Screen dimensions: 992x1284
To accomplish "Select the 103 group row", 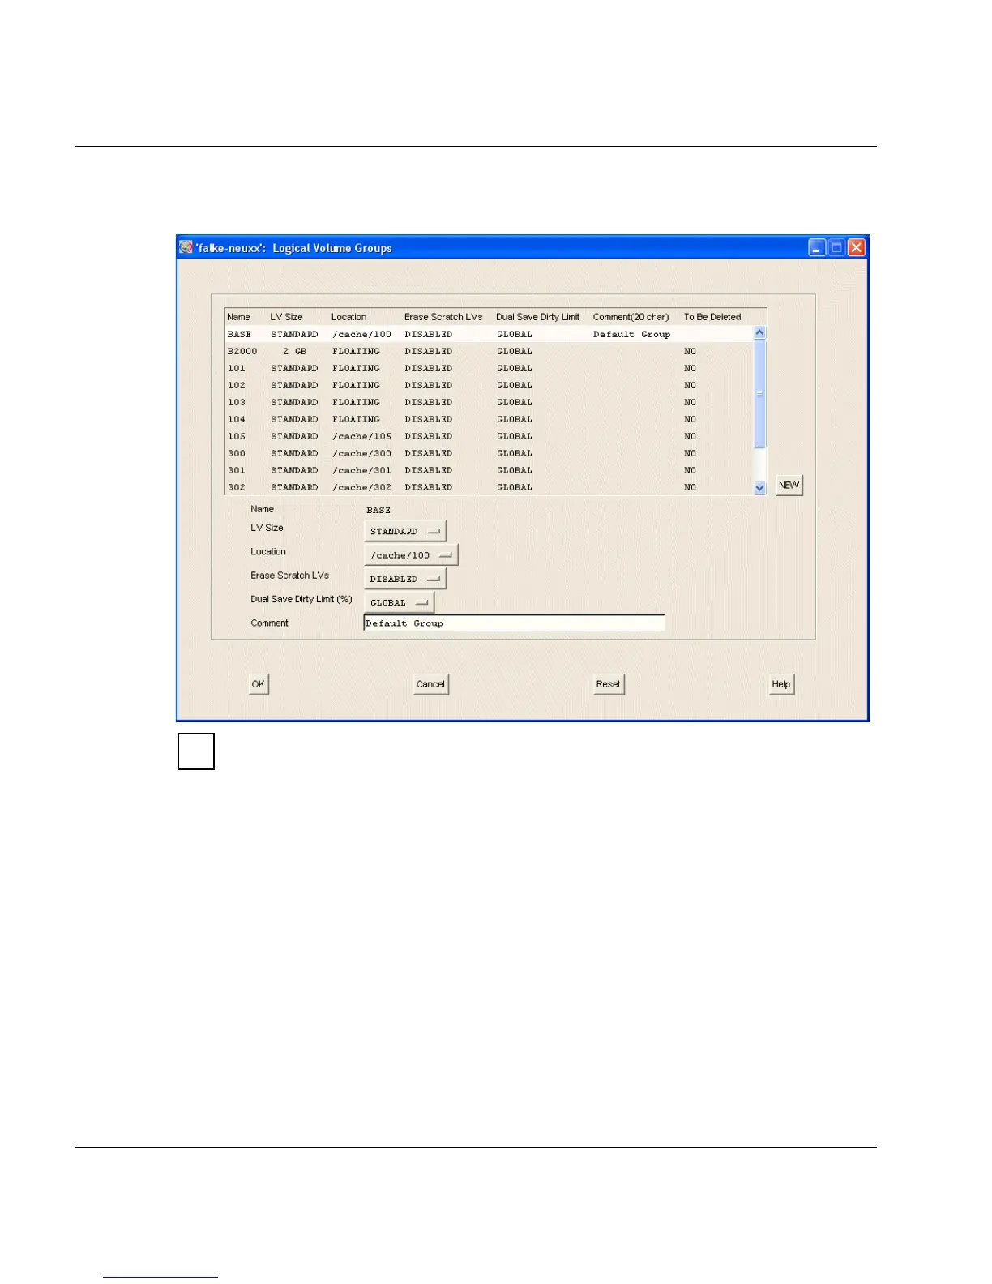I will click(x=489, y=402).
